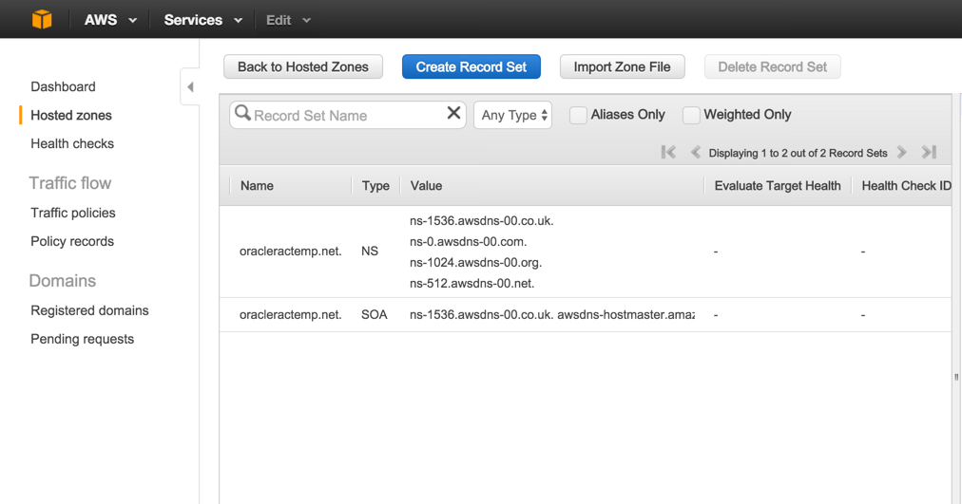Clear the search box with the X icon
The height and width of the screenshot is (504, 962).
[453, 113]
